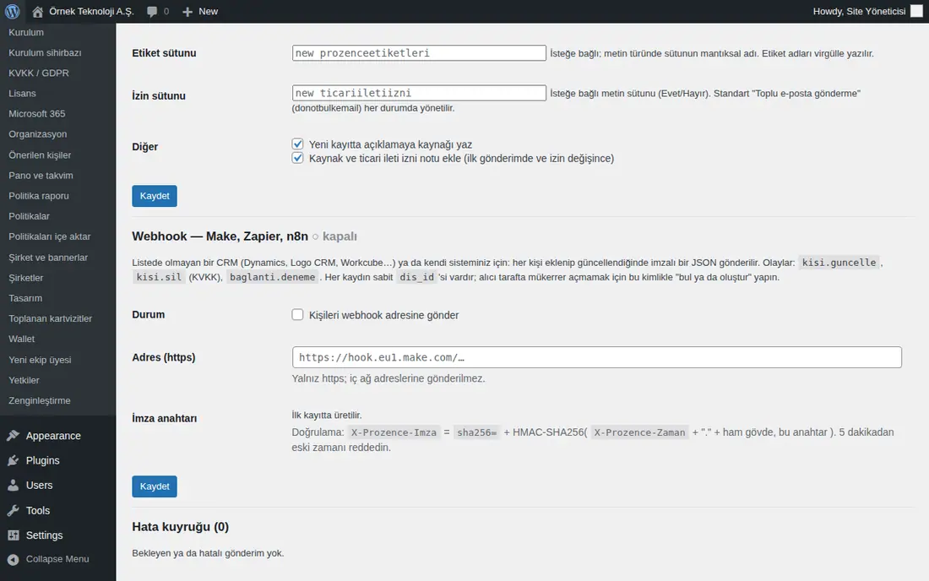Open the Appearance menu

[x=53, y=435]
